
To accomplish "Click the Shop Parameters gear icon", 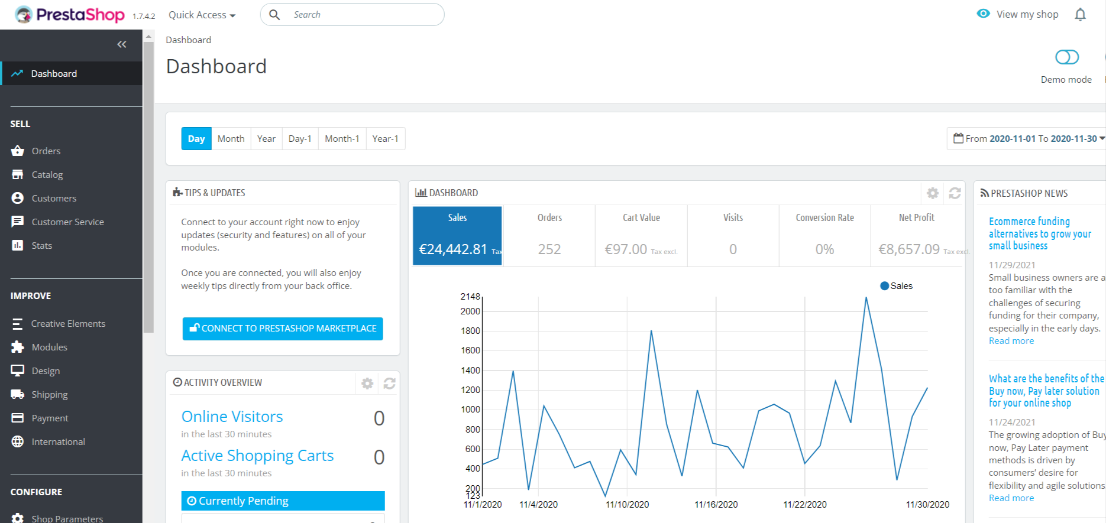I will pos(18,518).
